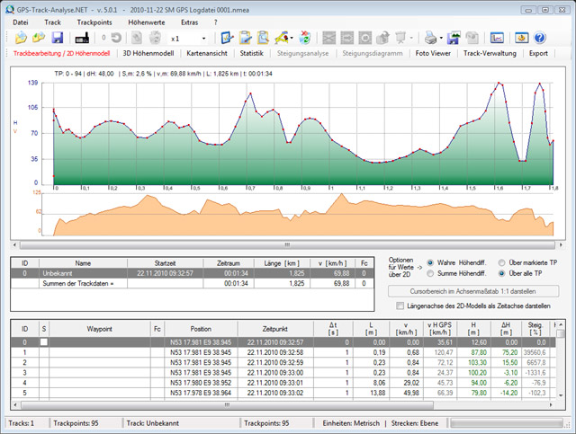Save the track with the floppy disk icon
This screenshot has height=434, width=576.
tap(58, 38)
